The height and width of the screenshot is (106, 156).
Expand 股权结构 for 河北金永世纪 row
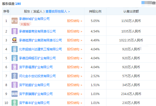point(75,76)
